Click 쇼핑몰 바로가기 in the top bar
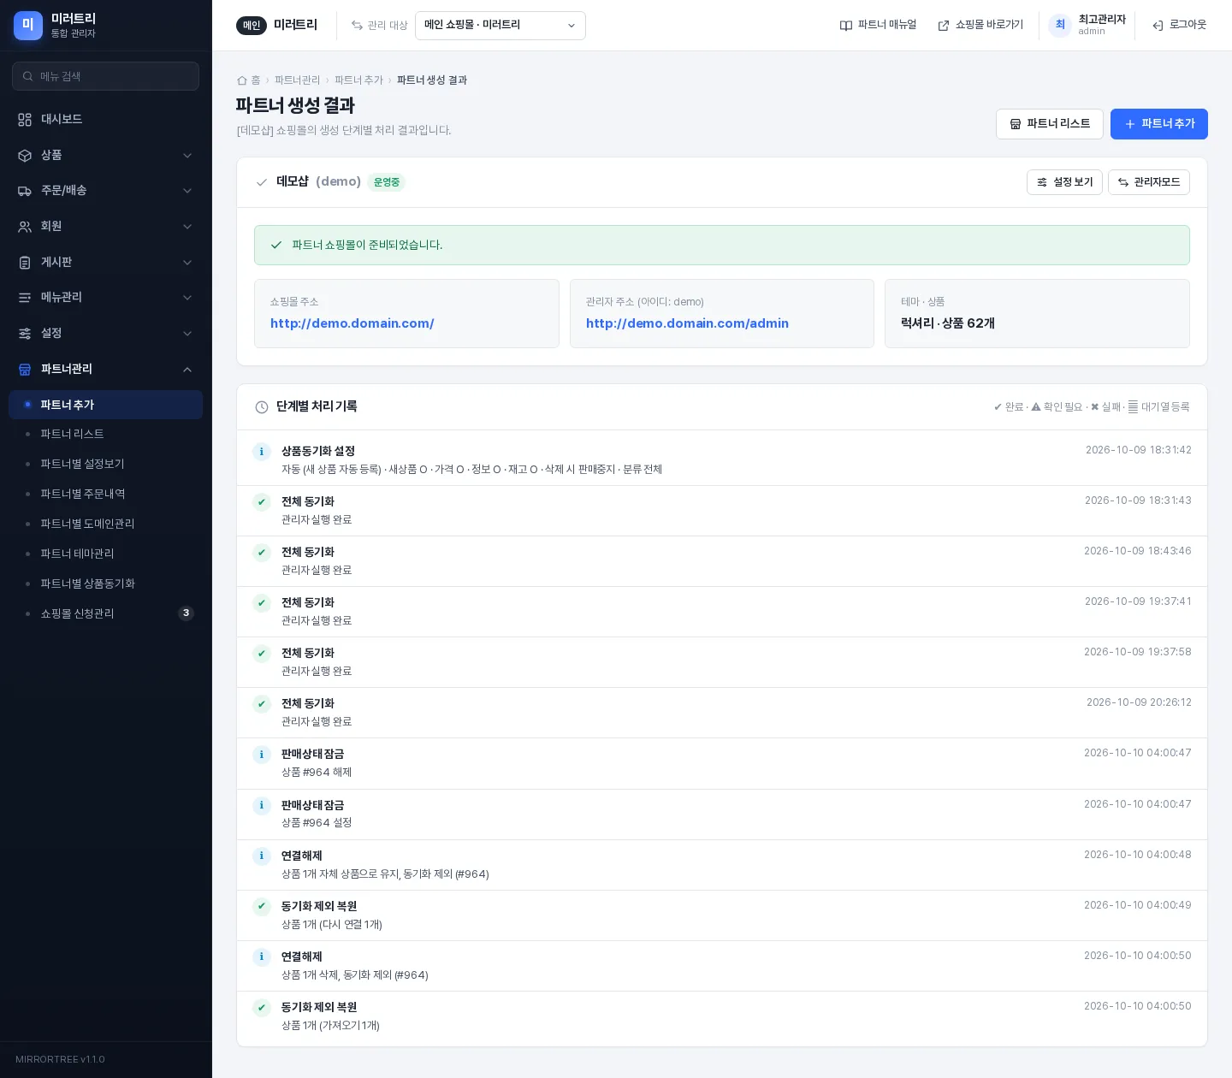1232x1078 pixels. coord(980,26)
